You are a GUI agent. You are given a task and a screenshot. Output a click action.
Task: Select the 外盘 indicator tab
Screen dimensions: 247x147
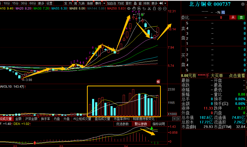[x=66, y=119]
